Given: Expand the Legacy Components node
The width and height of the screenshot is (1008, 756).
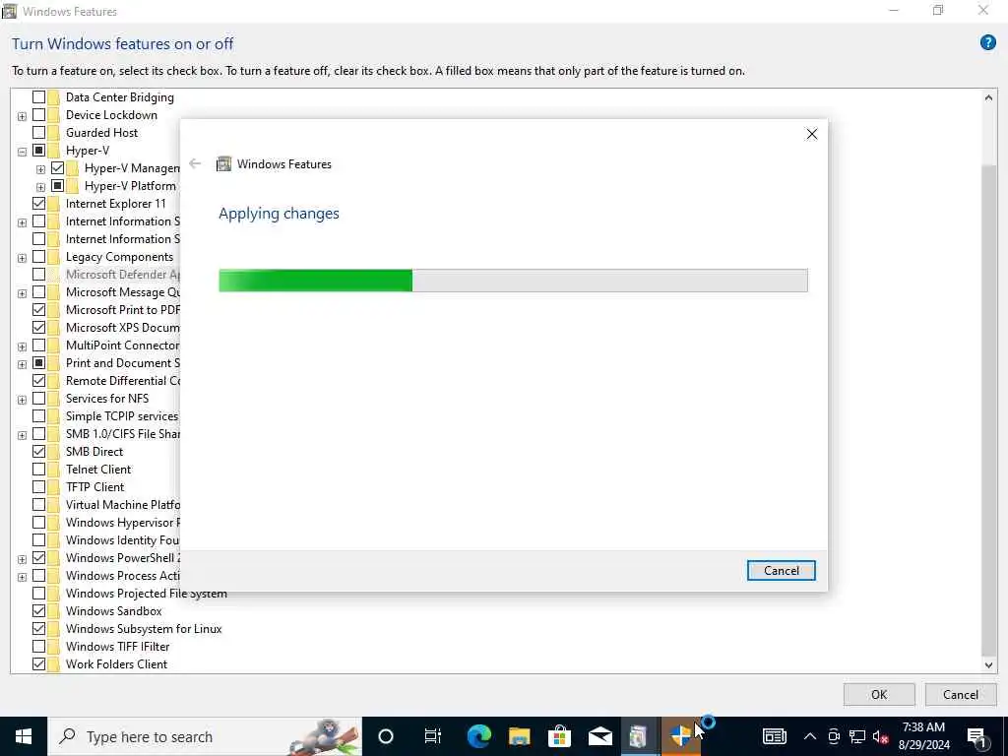Looking at the screenshot, I should [22, 258].
